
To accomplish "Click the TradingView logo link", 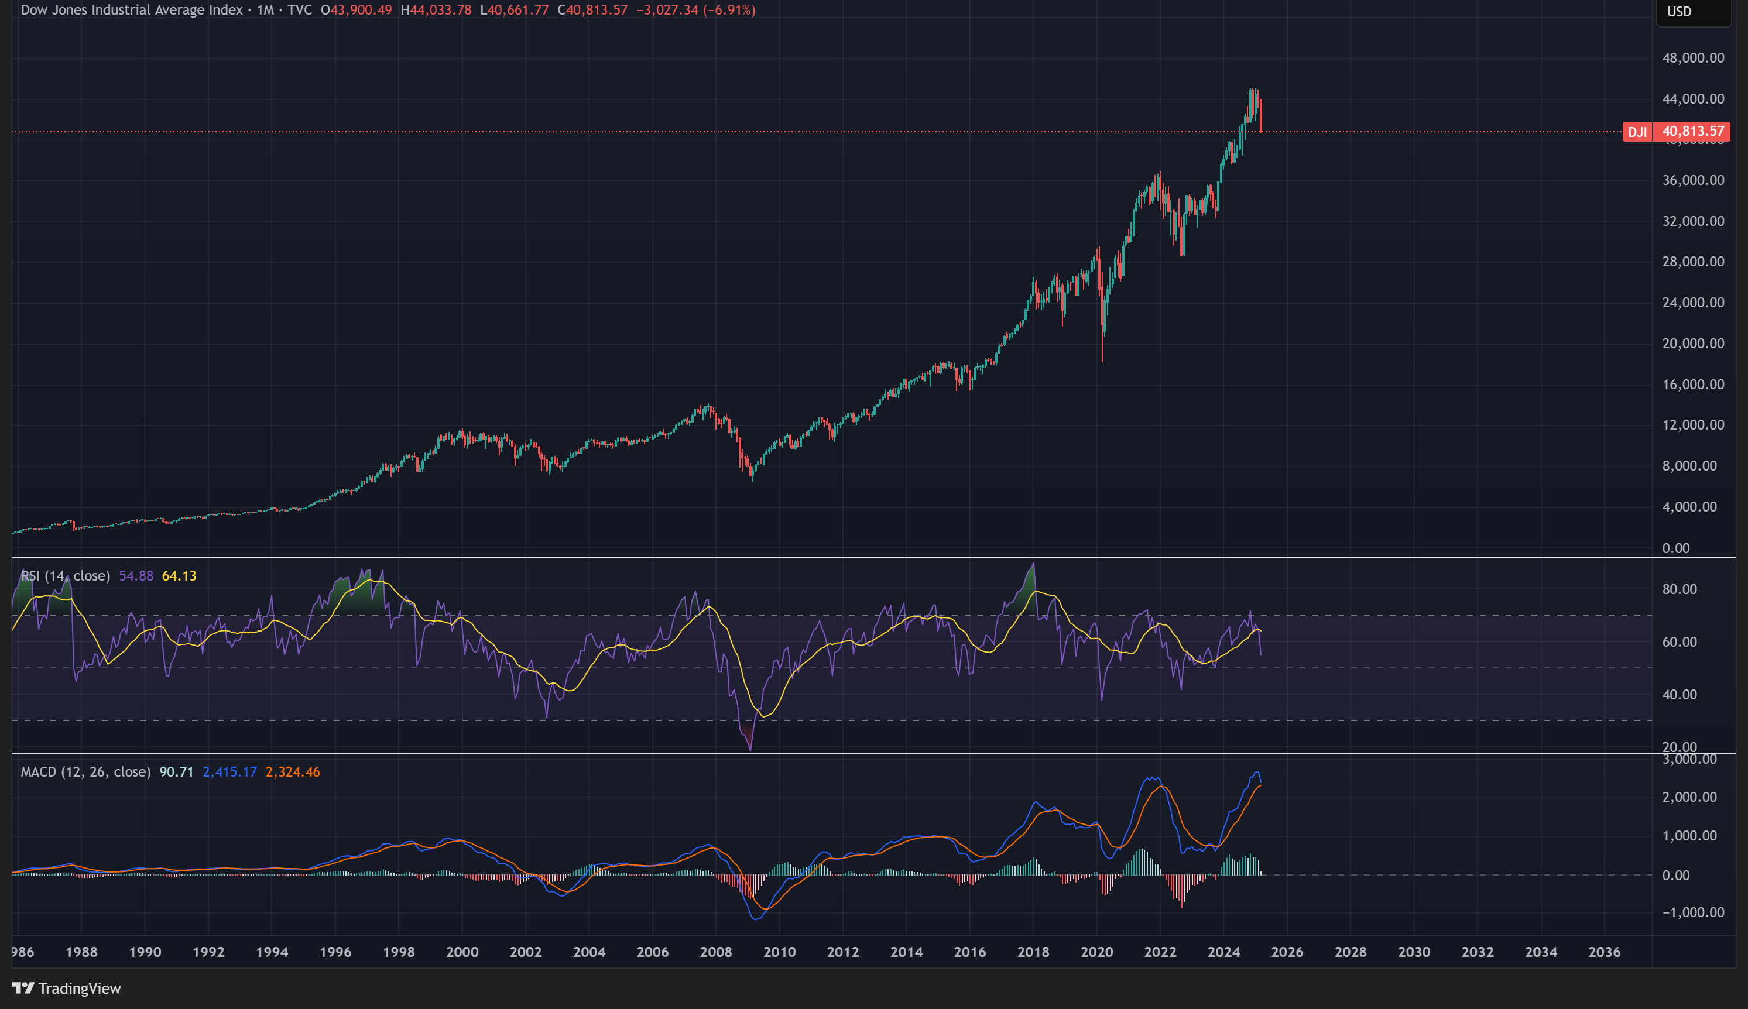I will point(67,988).
